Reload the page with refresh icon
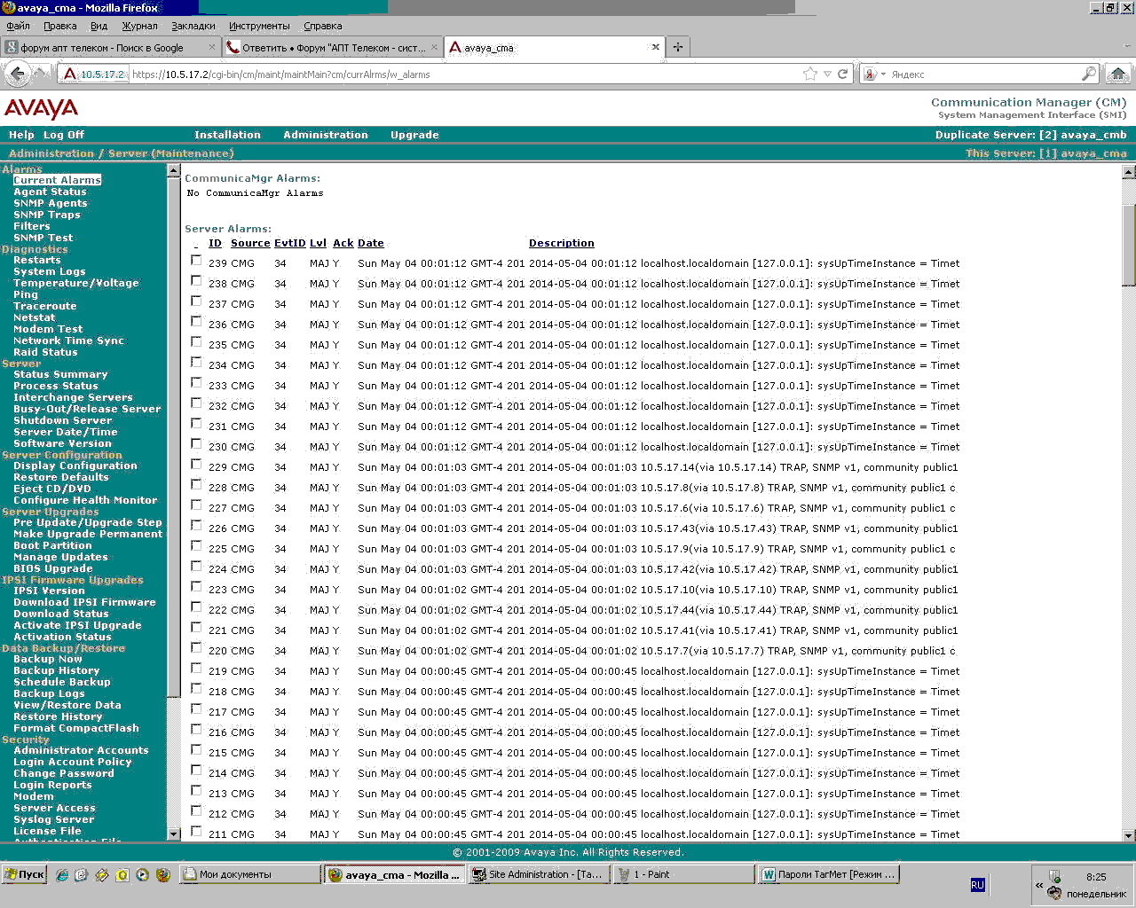 pyautogui.click(x=843, y=74)
